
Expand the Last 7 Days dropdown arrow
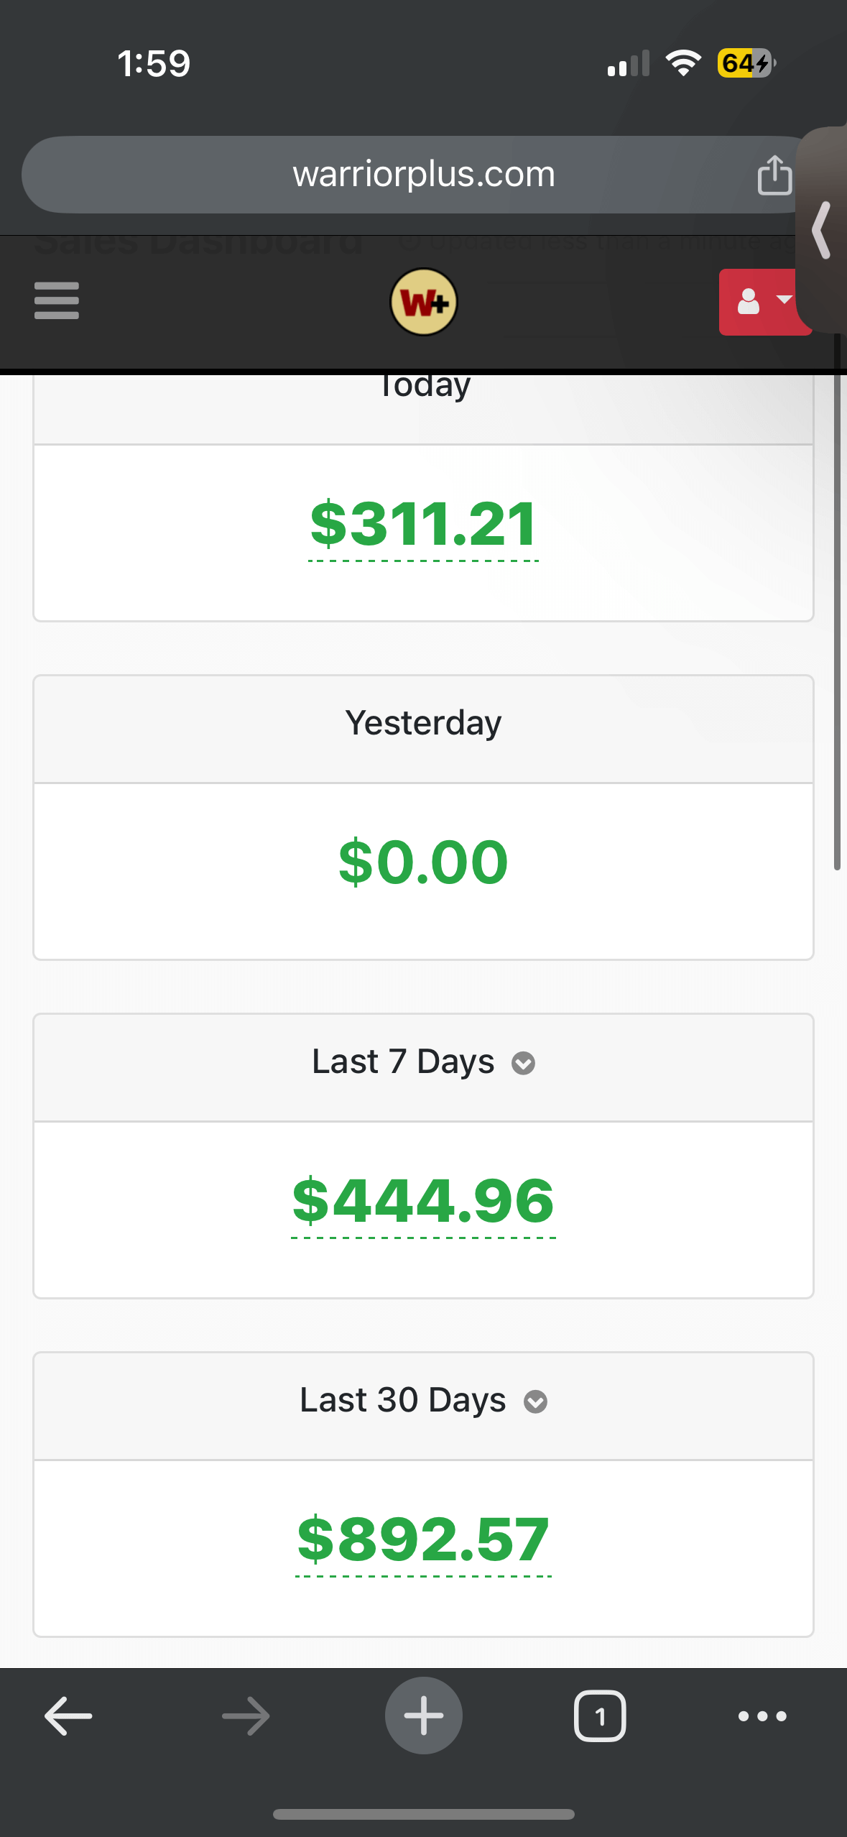(523, 1063)
